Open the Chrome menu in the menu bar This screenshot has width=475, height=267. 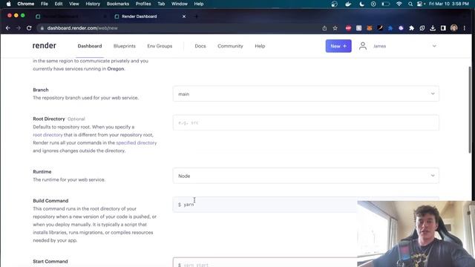pyautogui.click(x=26, y=4)
